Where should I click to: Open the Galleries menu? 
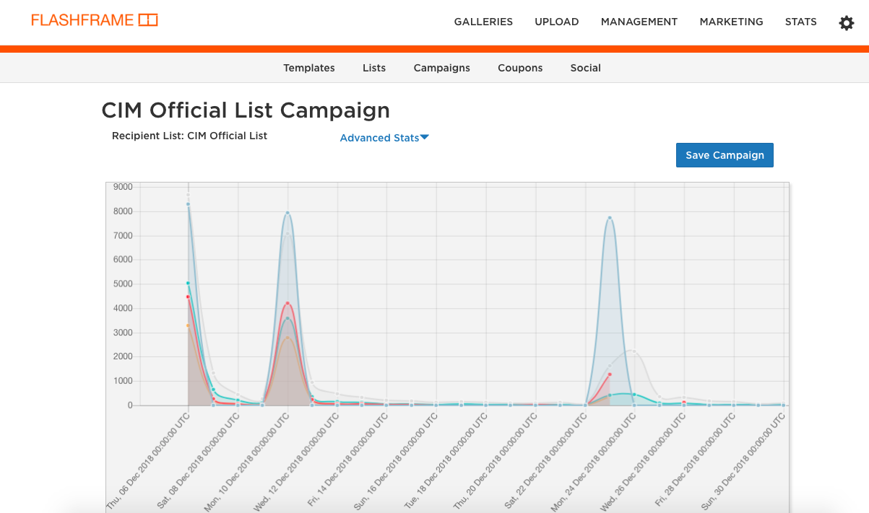pyautogui.click(x=483, y=22)
